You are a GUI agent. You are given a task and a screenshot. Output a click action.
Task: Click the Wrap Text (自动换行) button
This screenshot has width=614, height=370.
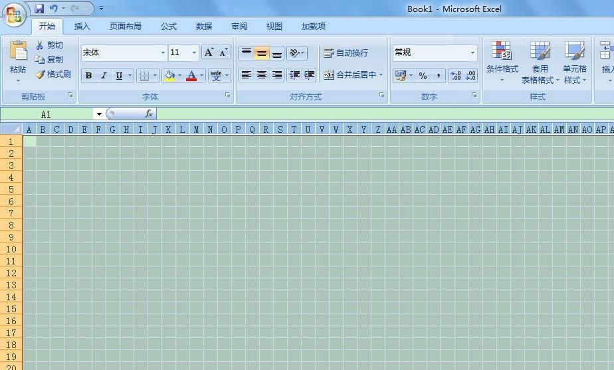tap(346, 52)
